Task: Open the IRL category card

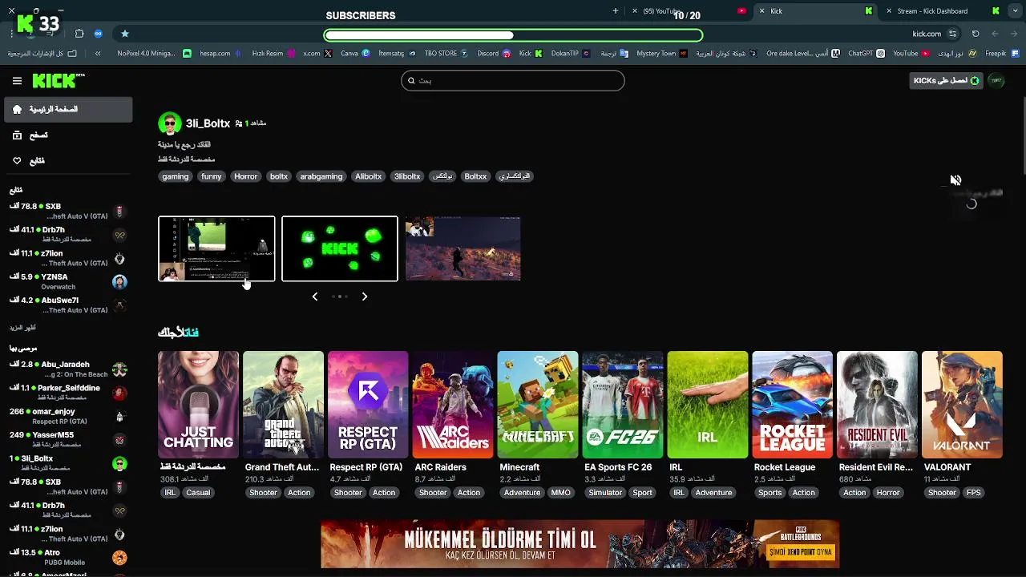Action: 708,405
